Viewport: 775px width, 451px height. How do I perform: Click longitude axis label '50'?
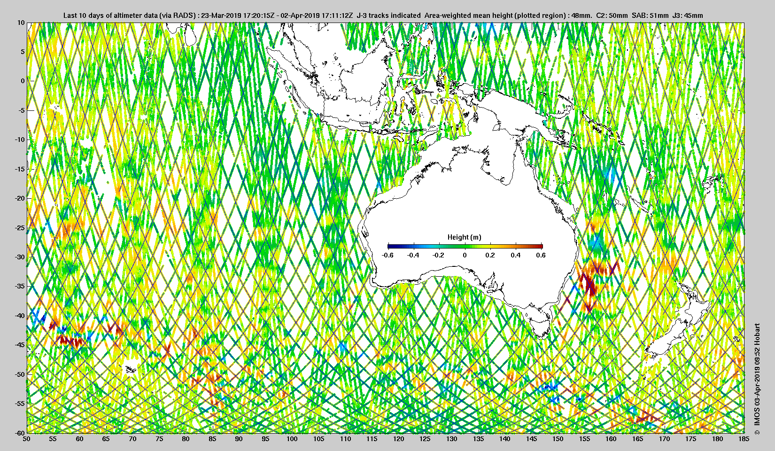point(27,439)
